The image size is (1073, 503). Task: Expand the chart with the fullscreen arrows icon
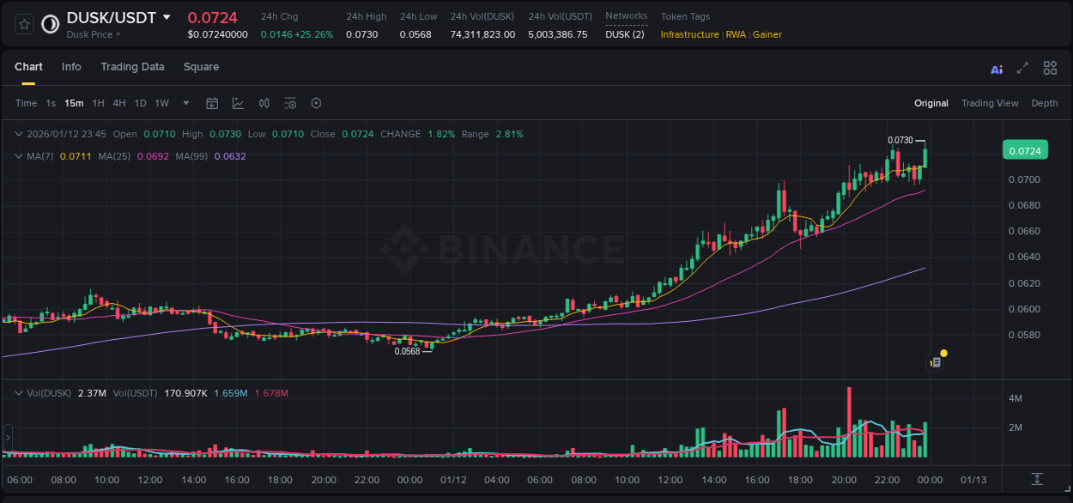(x=1023, y=67)
